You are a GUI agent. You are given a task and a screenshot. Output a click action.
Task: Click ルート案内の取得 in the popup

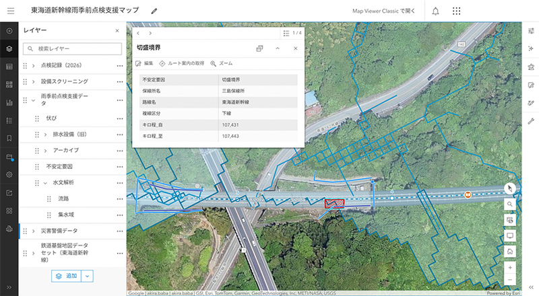pyautogui.click(x=181, y=63)
